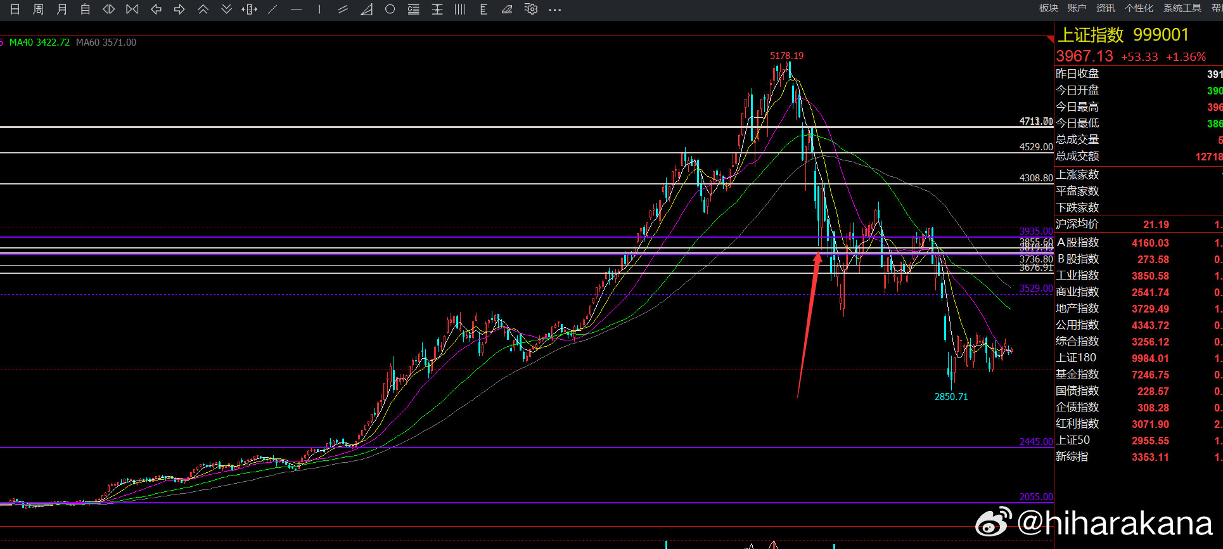Click the right arrow scroll icon
1223x549 pixels.
click(x=179, y=10)
